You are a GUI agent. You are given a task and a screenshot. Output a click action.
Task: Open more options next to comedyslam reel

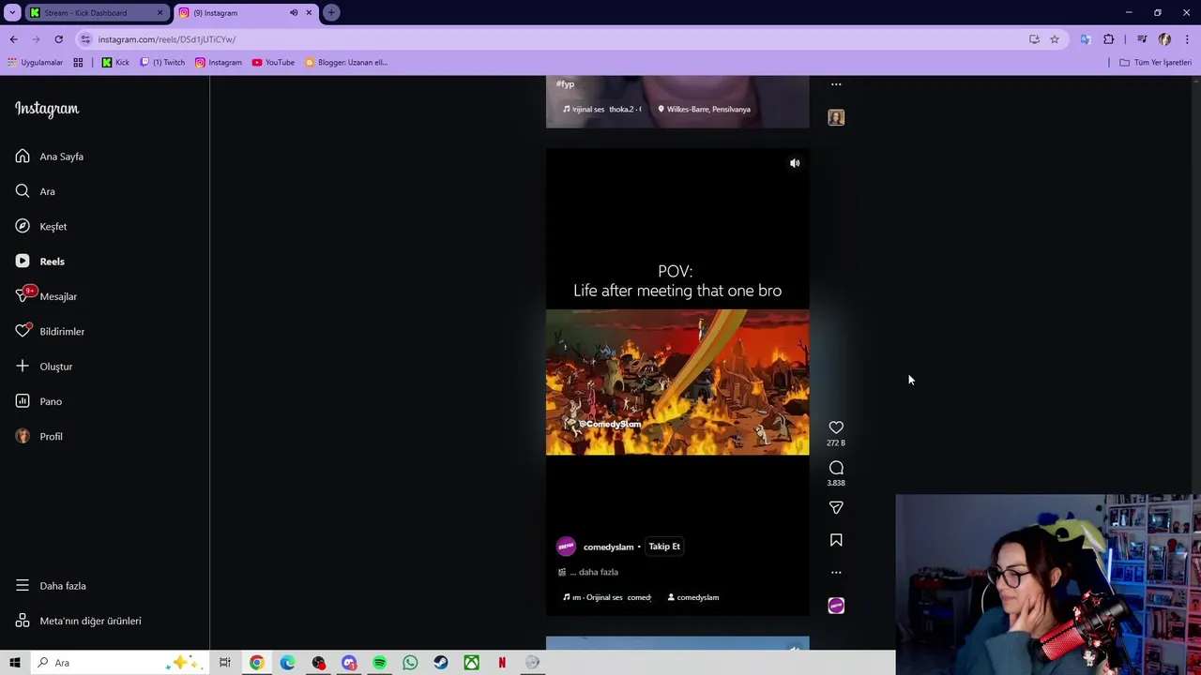(x=836, y=572)
